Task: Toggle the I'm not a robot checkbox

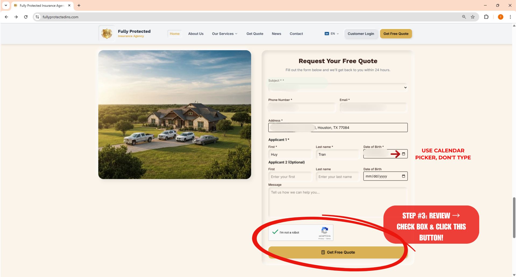Action: click(275, 232)
